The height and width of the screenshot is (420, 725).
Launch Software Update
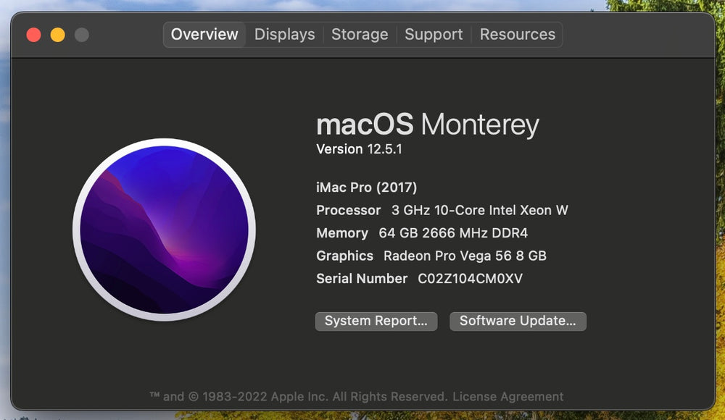pyautogui.click(x=518, y=321)
